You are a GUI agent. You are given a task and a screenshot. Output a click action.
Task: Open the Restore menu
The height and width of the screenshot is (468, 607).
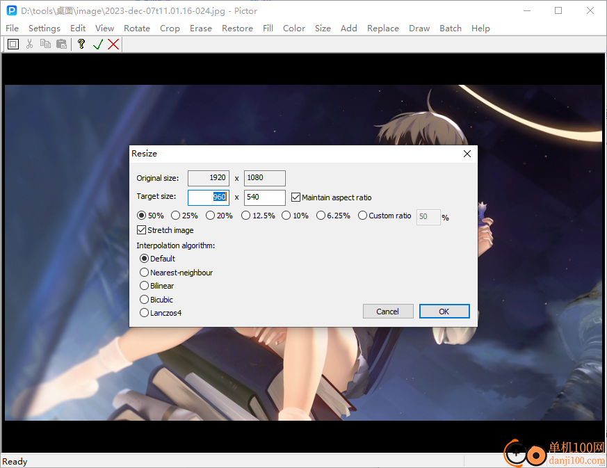pyautogui.click(x=237, y=29)
